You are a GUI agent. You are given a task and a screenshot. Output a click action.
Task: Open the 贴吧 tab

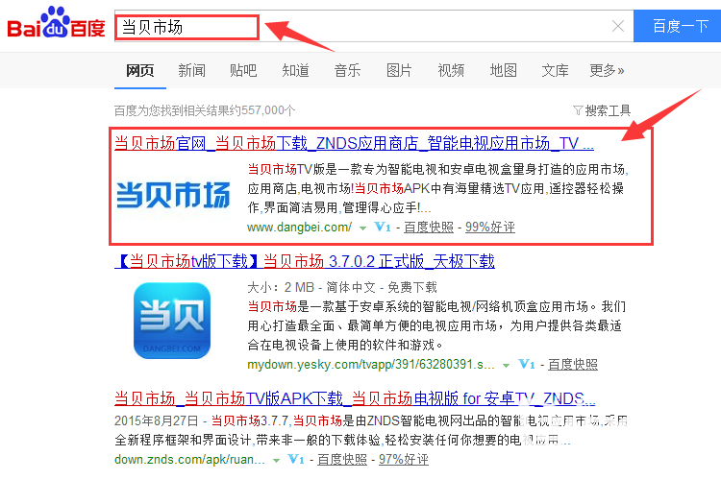pos(243,71)
